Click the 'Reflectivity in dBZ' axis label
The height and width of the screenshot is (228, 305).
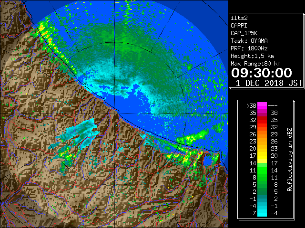[290, 160]
